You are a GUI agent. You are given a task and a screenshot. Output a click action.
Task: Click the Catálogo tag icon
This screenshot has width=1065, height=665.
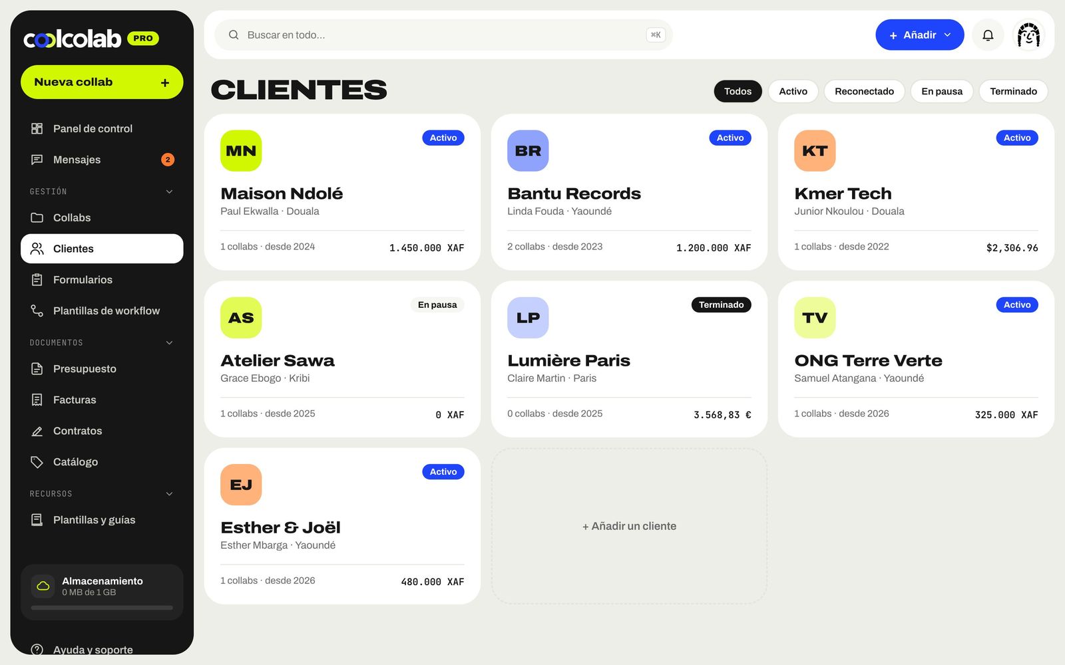[37, 462]
